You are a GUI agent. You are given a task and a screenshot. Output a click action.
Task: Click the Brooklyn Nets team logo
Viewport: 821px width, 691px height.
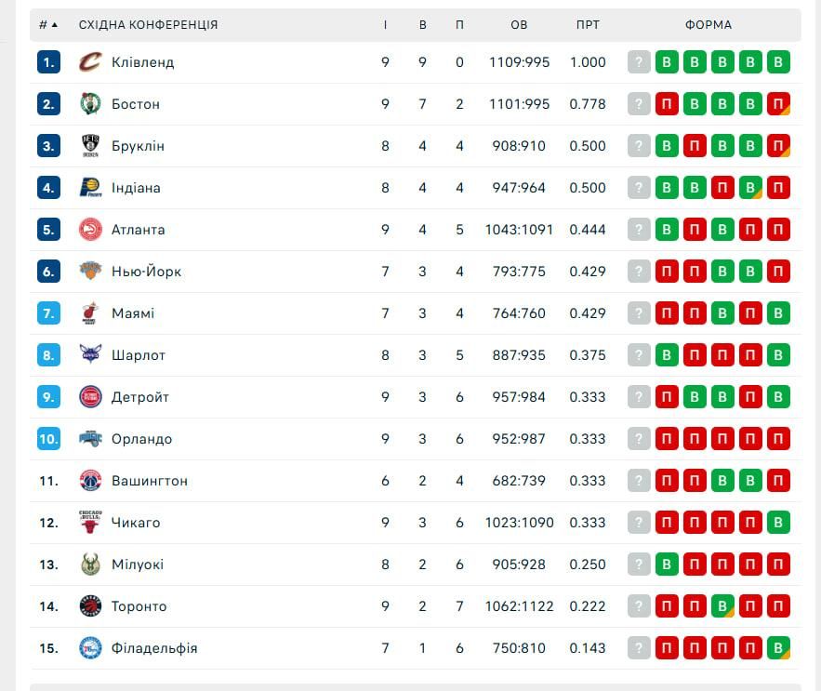tap(90, 146)
